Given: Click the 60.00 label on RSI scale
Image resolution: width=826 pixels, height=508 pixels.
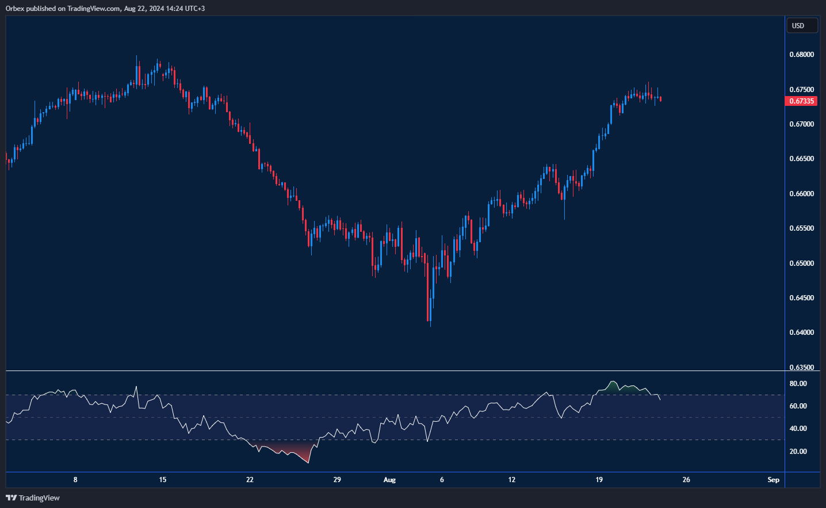Looking at the screenshot, I should pyautogui.click(x=798, y=406).
